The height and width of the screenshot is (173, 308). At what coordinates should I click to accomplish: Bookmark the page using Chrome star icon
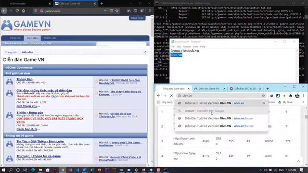(x=263, y=96)
